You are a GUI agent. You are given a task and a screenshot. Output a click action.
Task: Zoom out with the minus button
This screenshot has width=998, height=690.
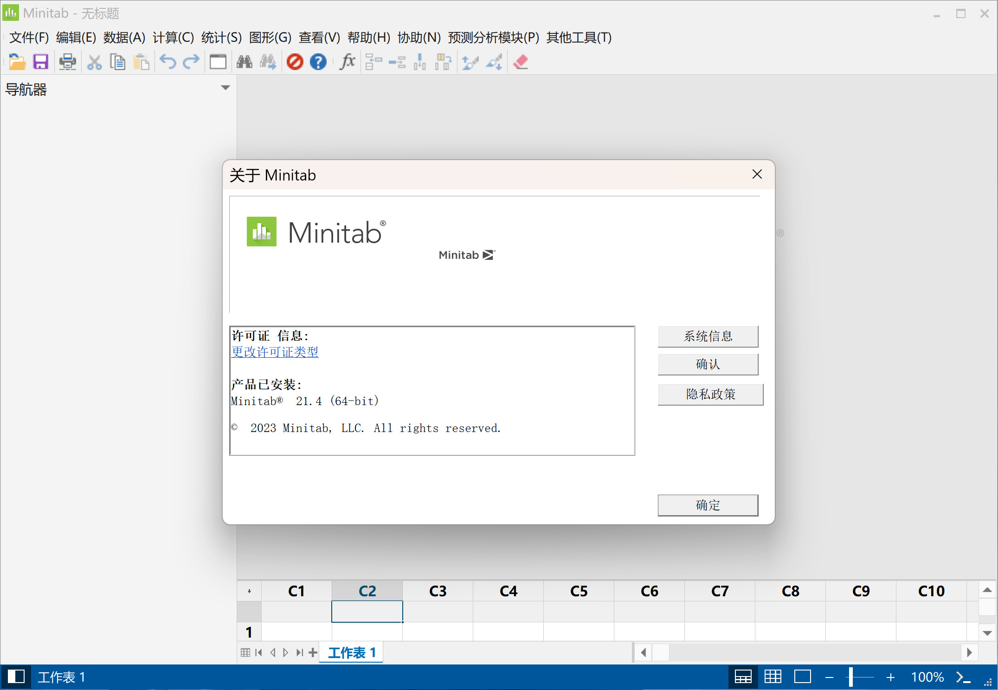coord(829,677)
